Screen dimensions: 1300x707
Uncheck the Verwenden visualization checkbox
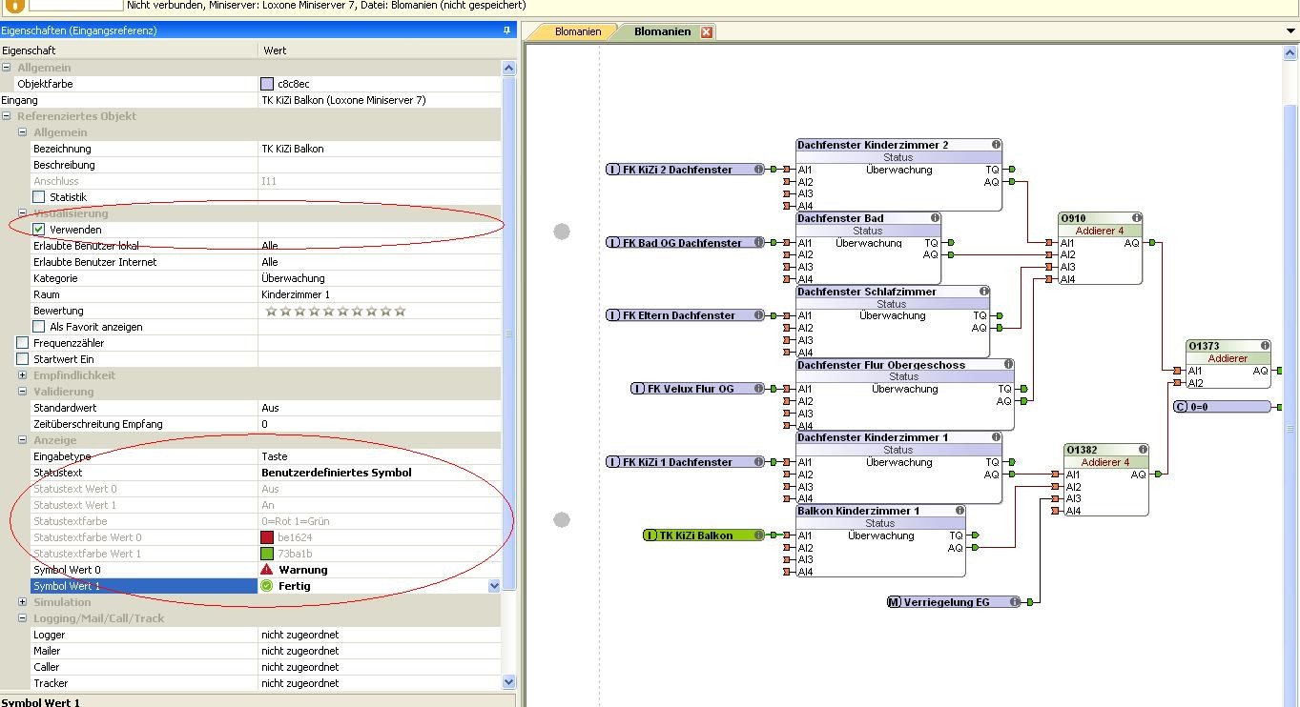click(39, 230)
